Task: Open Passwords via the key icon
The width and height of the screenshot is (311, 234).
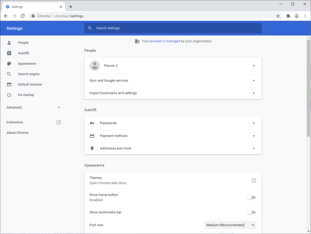Action: tap(92, 123)
